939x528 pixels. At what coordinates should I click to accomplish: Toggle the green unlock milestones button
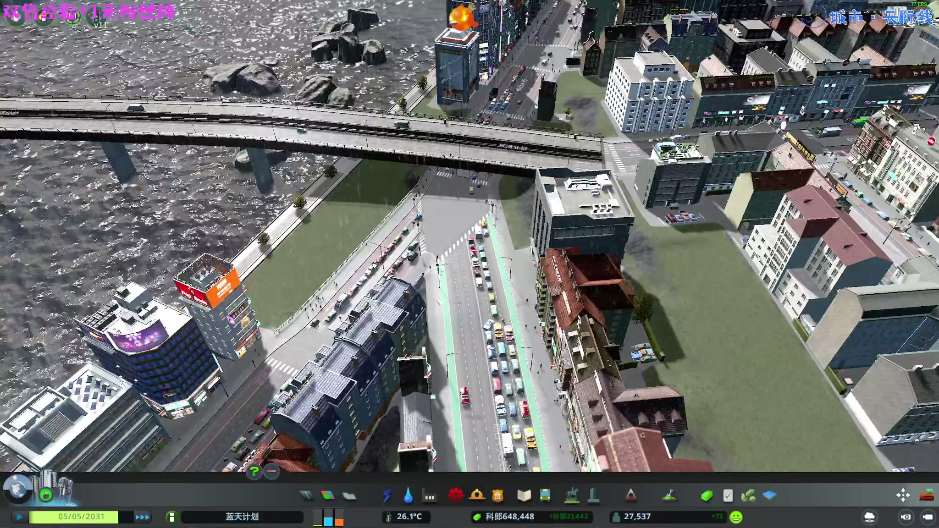45,495
